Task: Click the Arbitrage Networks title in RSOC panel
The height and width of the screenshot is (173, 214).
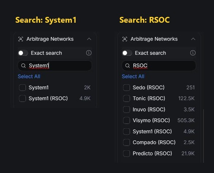Action: tap(154, 39)
